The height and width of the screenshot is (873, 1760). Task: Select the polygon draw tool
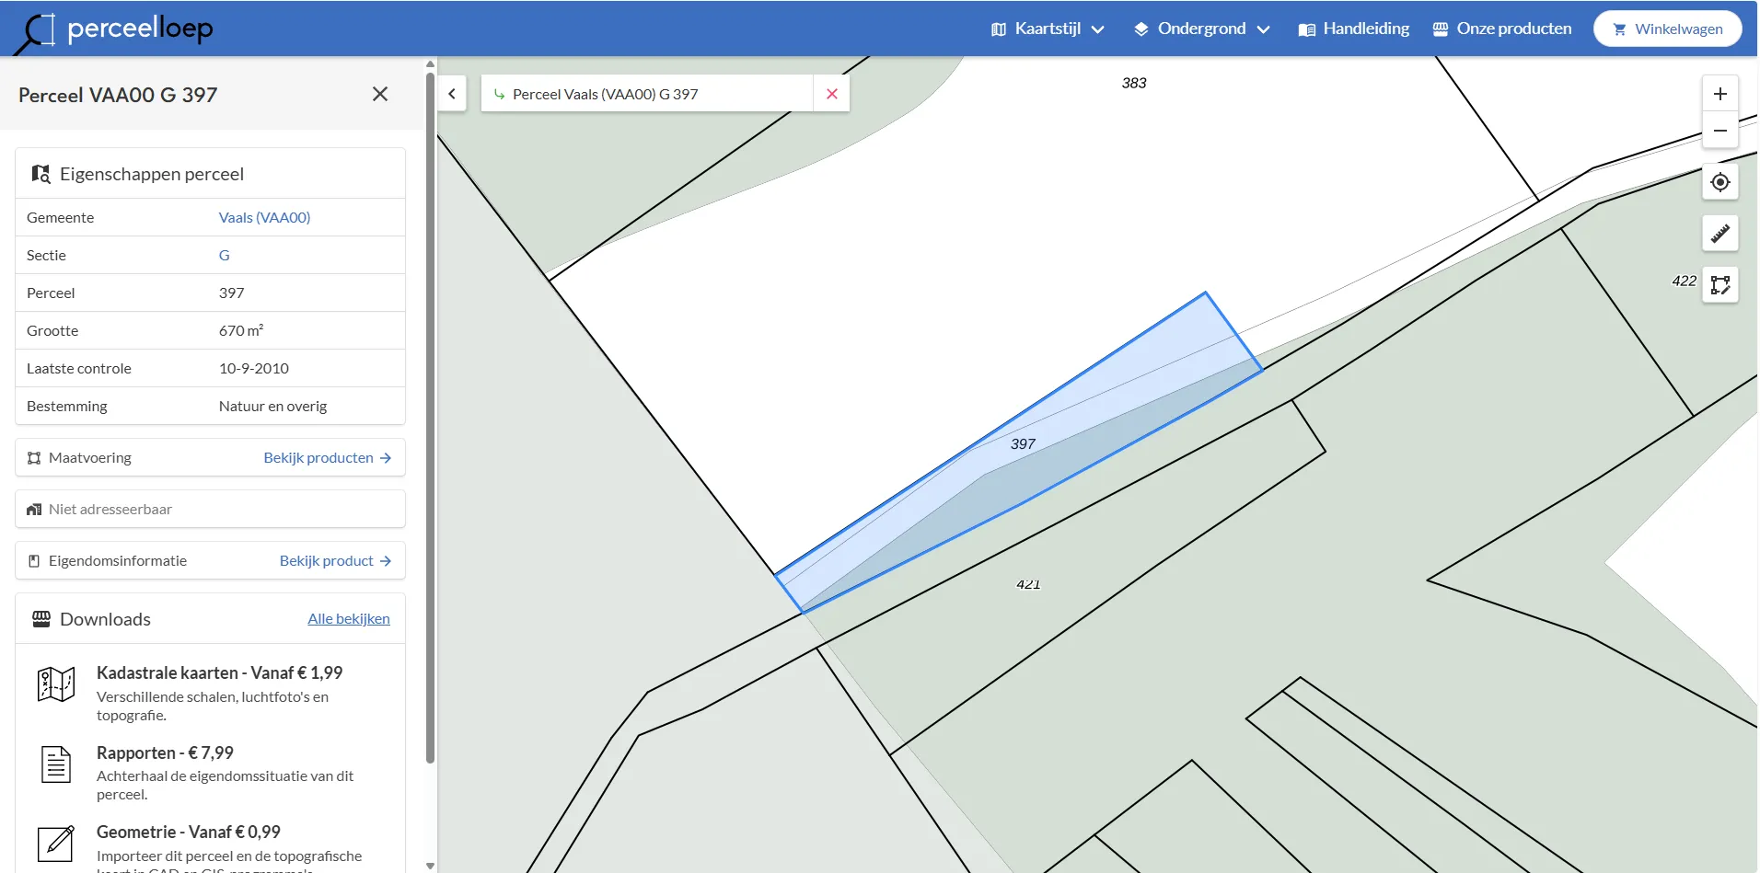pyautogui.click(x=1719, y=285)
